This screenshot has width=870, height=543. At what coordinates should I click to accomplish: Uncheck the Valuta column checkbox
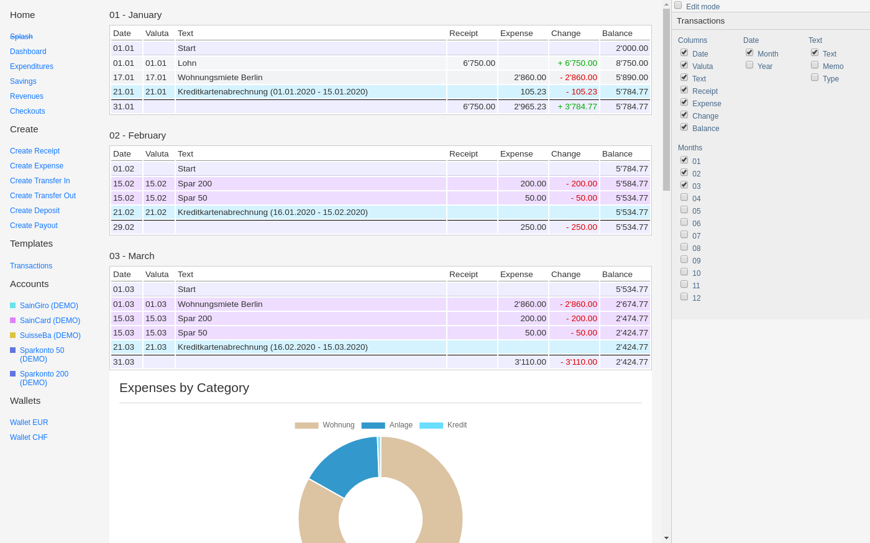684,65
